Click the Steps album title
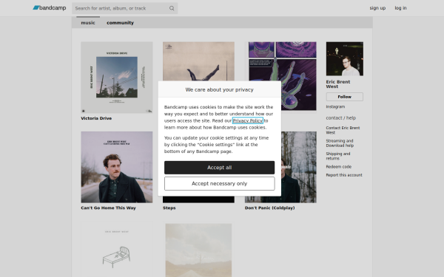 pyautogui.click(x=169, y=208)
